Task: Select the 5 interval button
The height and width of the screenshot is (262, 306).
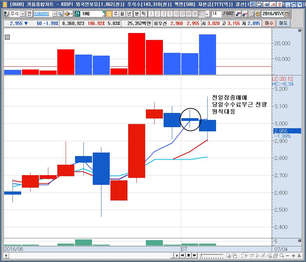Action: click(170, 14)
